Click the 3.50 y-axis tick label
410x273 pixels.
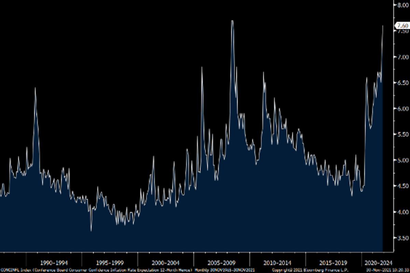[x=402, y=238]
